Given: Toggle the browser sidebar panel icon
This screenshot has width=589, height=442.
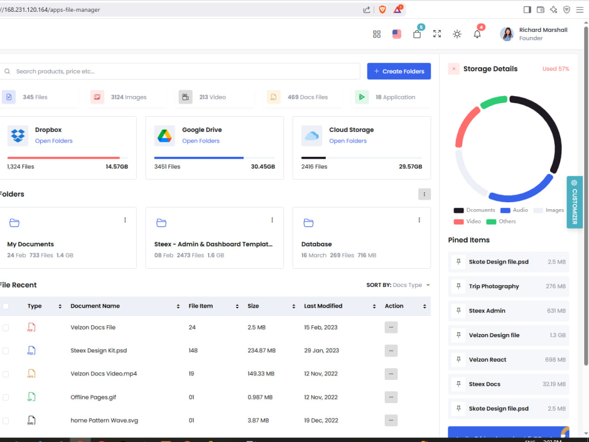Looking at the screenshot, I should [x=527, y=10].
